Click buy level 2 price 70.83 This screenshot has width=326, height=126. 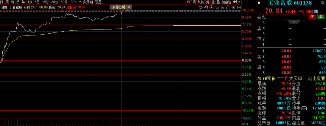tap(286, 56)
